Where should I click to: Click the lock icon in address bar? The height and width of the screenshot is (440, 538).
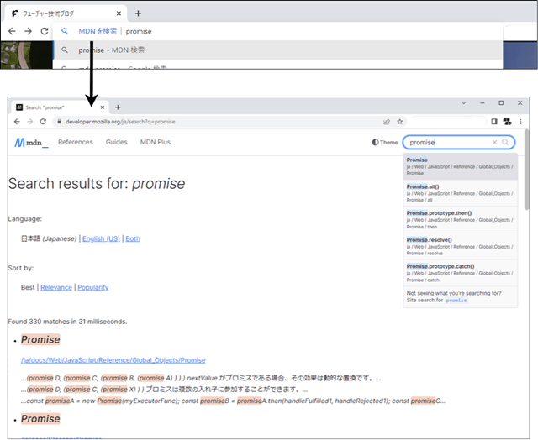(x=60, y=122)
